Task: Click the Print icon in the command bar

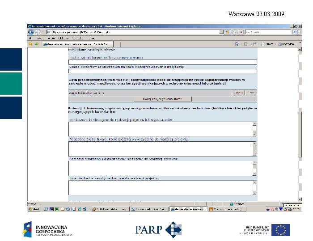Action: pyautogui.click(x=254, y=44)
